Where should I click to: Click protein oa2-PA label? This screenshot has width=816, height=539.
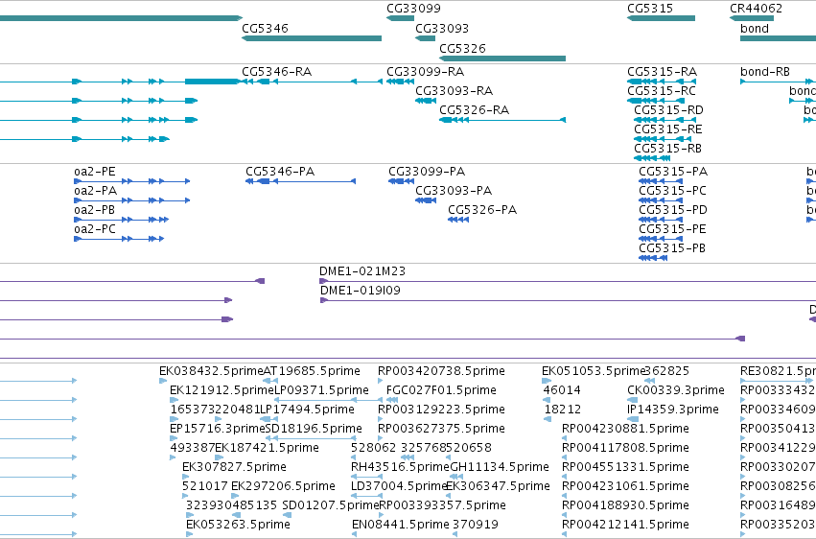[x=95, y=191]
